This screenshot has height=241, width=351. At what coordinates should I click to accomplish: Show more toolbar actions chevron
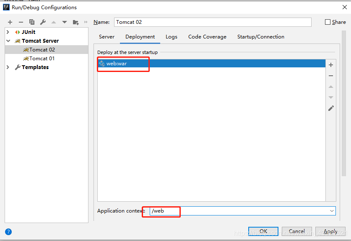pos(86,22)
